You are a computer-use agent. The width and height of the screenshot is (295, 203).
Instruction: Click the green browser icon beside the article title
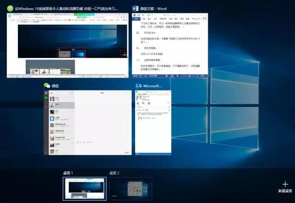click(10, 8)
